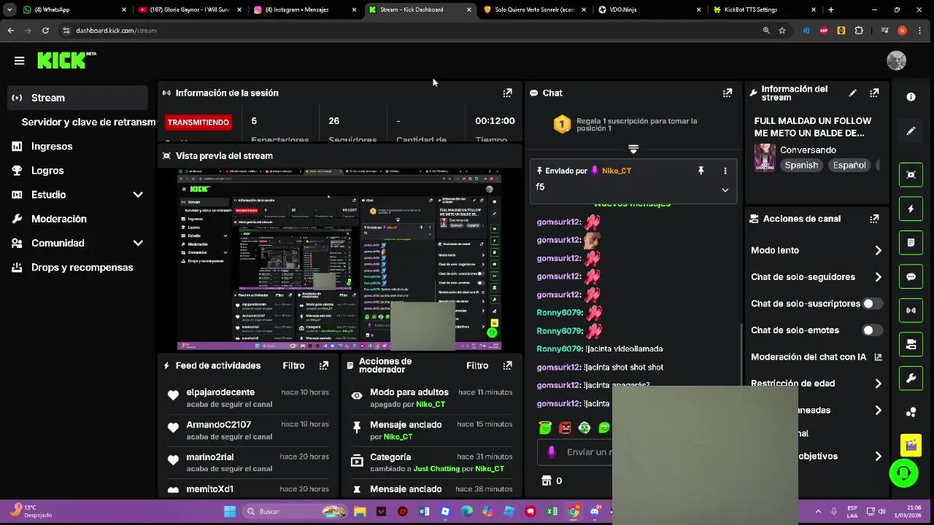Open the pinned message three-dot options
The image size is (934, 525).
point(725,171)
